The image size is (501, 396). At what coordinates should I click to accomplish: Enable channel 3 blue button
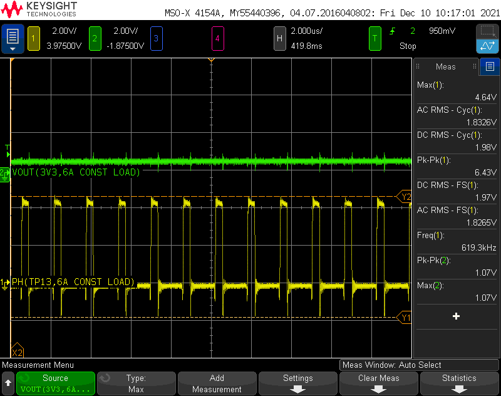point(156,39)
